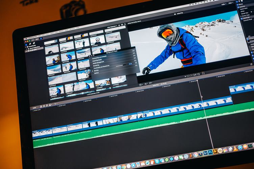This screenshot has width=254, height=169.
Task: Open Adobe Bridge from the dock
Action: click(215, 151)
